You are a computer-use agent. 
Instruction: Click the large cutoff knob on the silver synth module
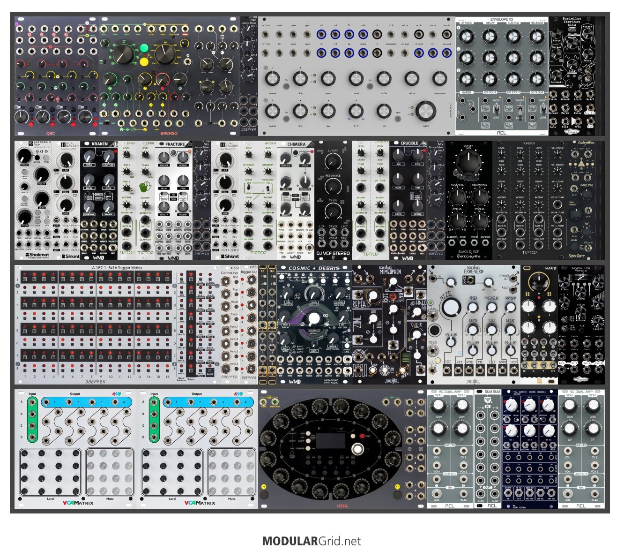[425, 111]
